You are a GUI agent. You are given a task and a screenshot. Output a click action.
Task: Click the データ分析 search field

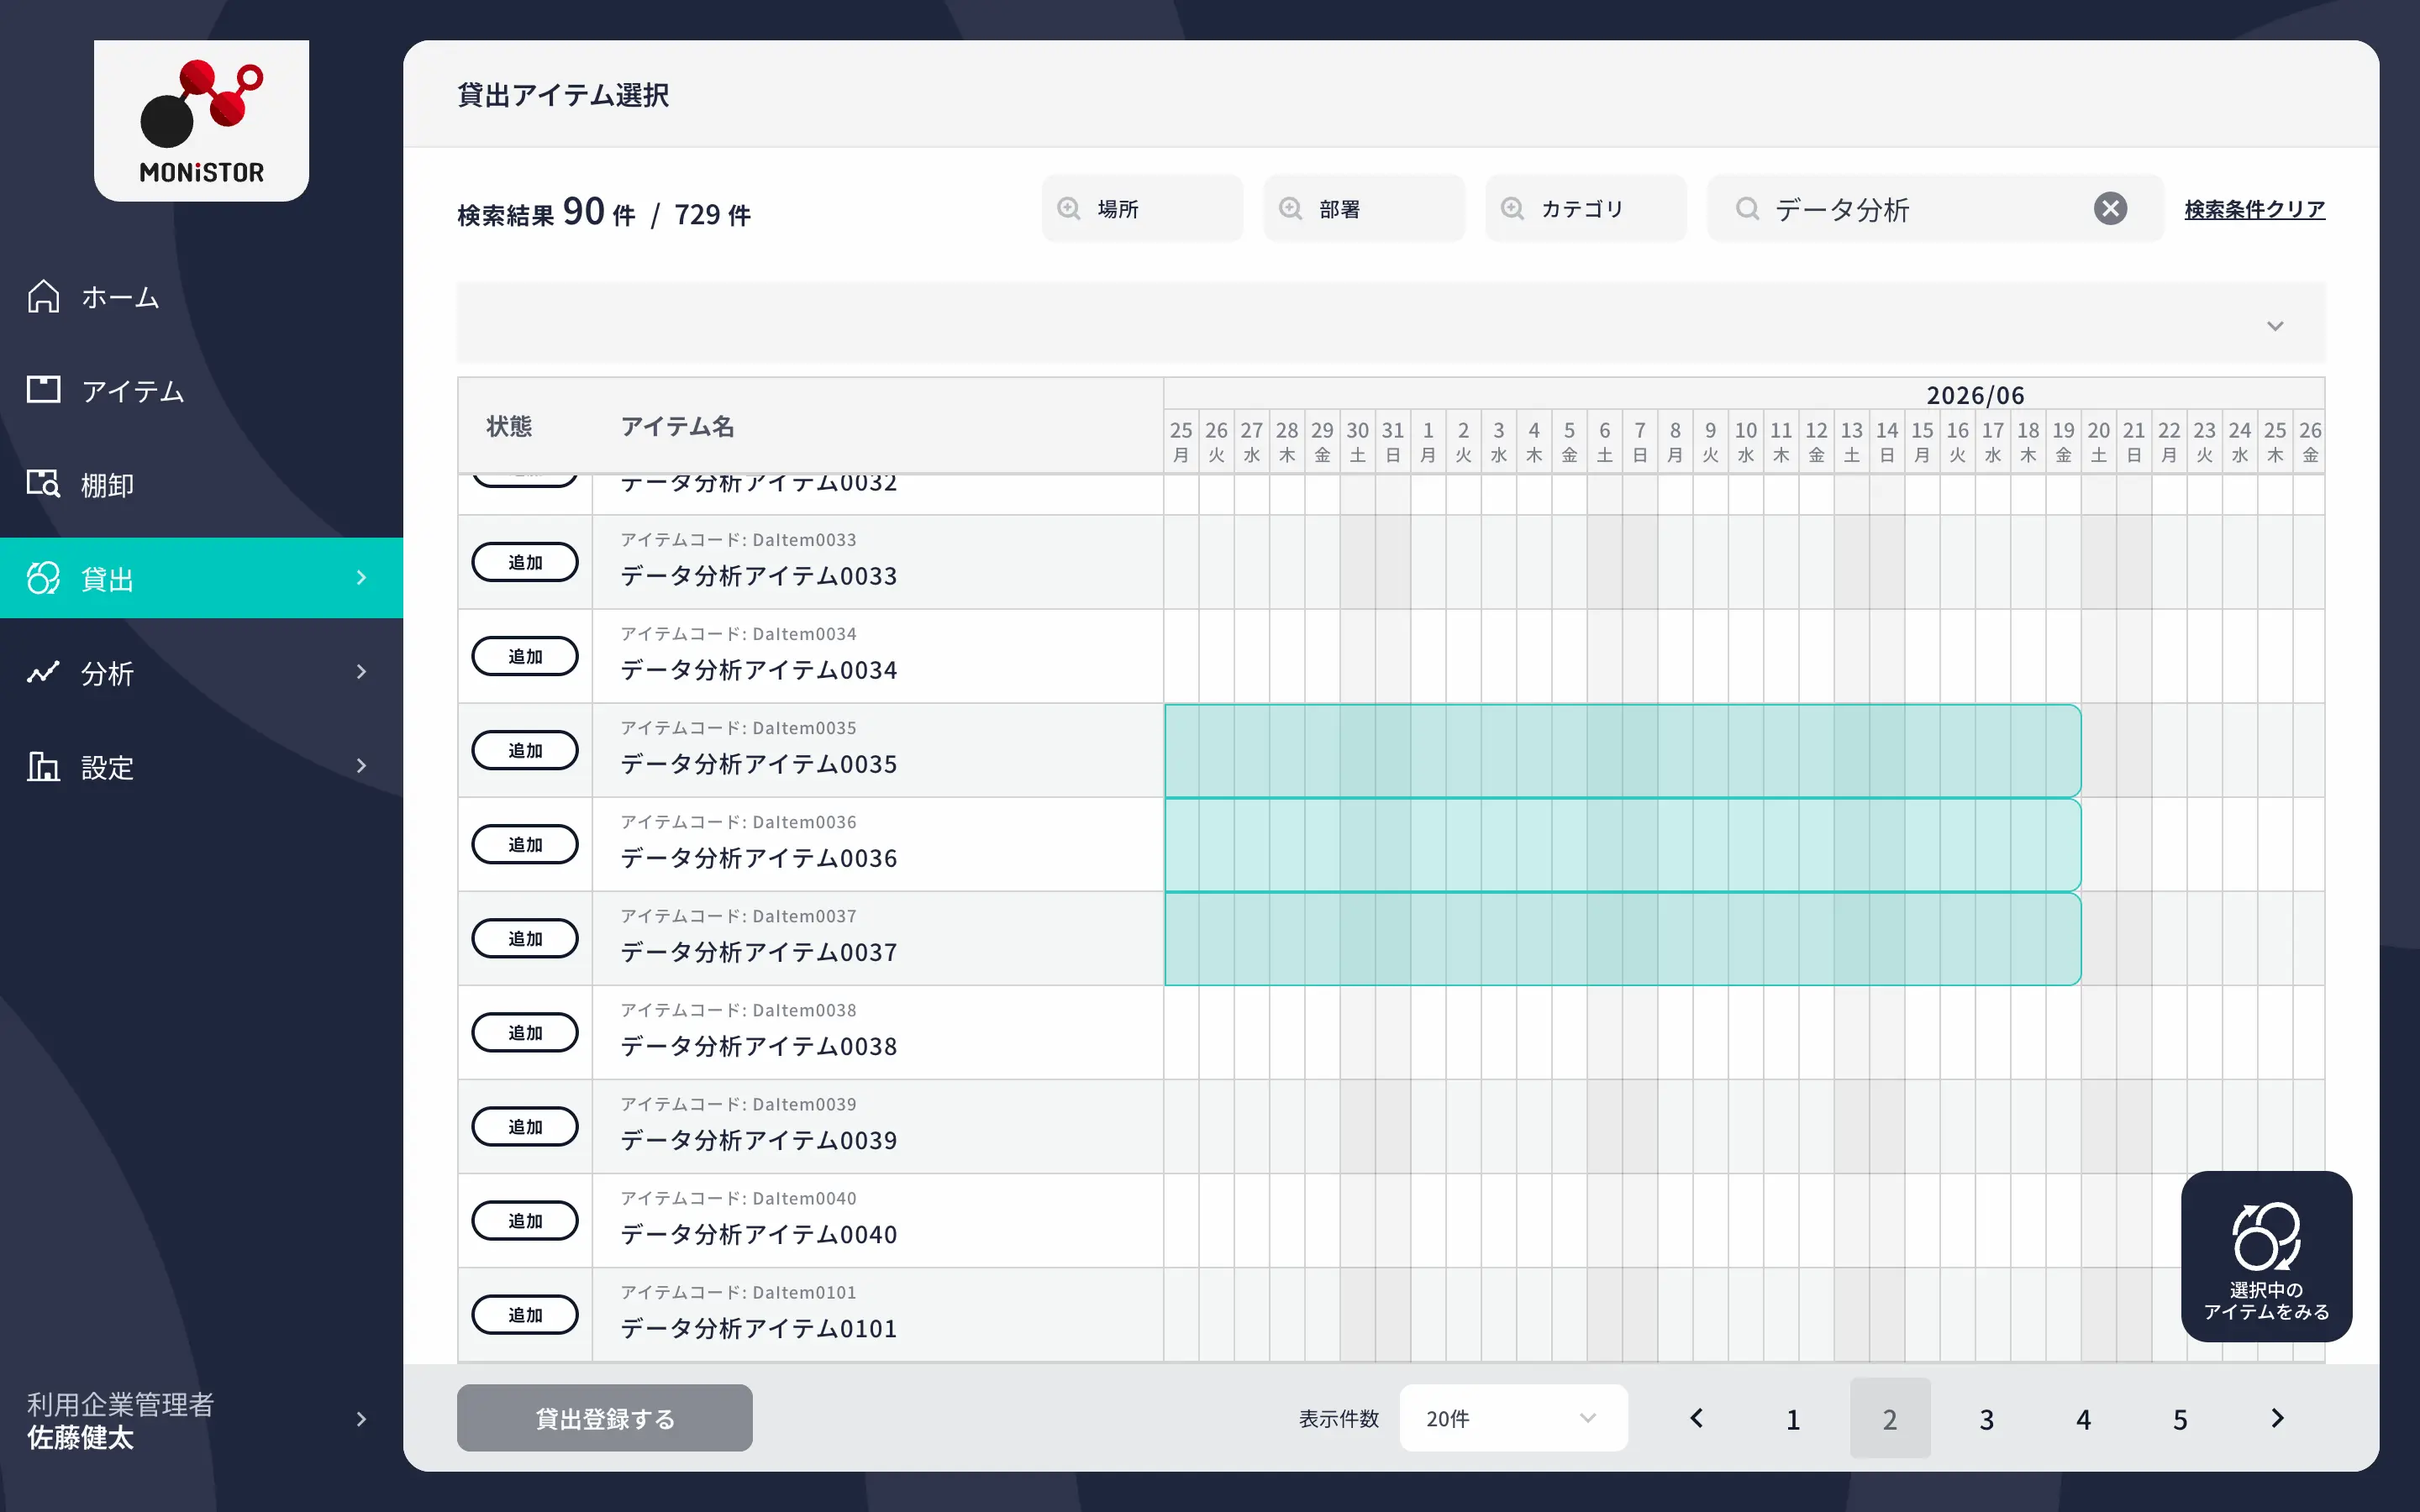[1935, 208]
